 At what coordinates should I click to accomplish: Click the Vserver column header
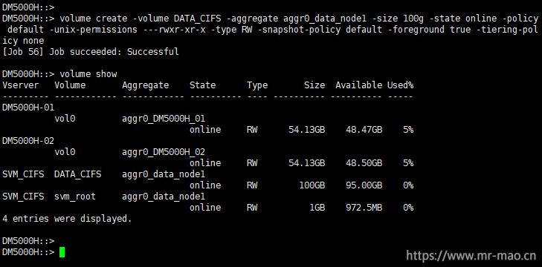point(20,85)
